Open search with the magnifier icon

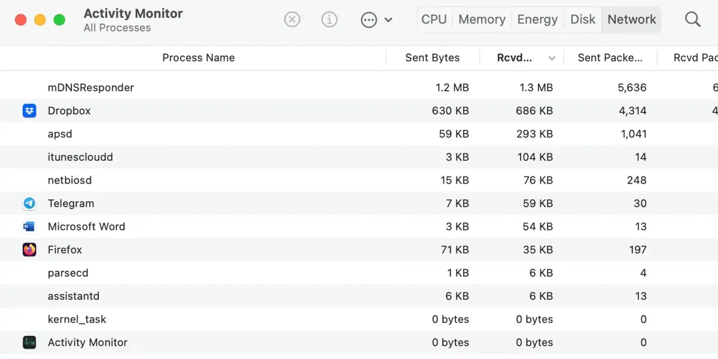tap(692, 19)
